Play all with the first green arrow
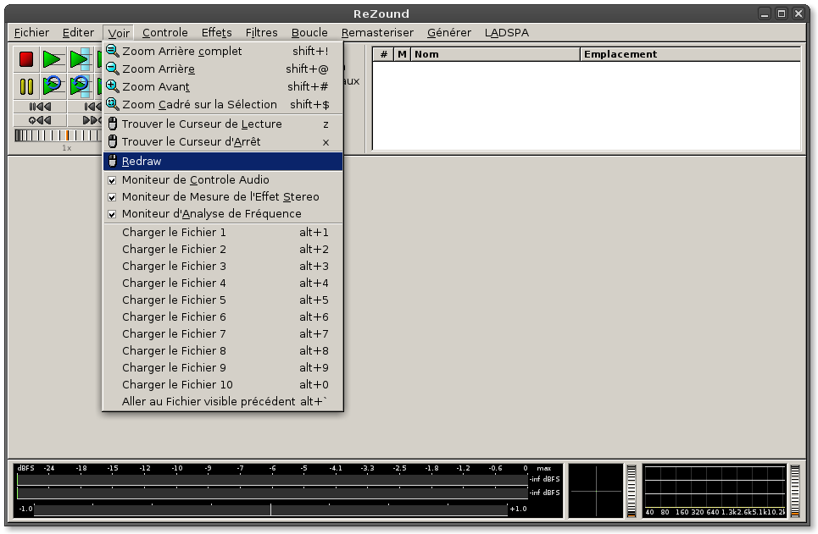This screenshot has width=818, height=534. coord(53,59)
